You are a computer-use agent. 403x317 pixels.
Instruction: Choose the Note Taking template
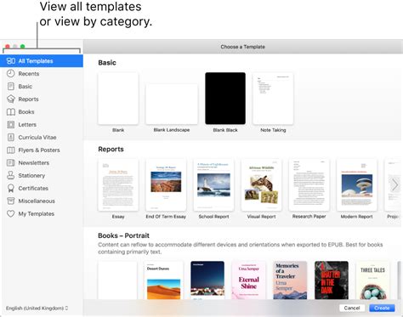tap(273, 99)
